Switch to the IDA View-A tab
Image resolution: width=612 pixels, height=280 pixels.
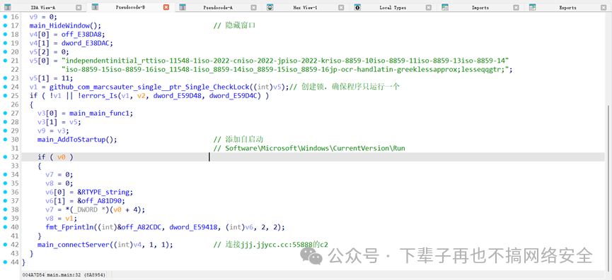point(42,7)
